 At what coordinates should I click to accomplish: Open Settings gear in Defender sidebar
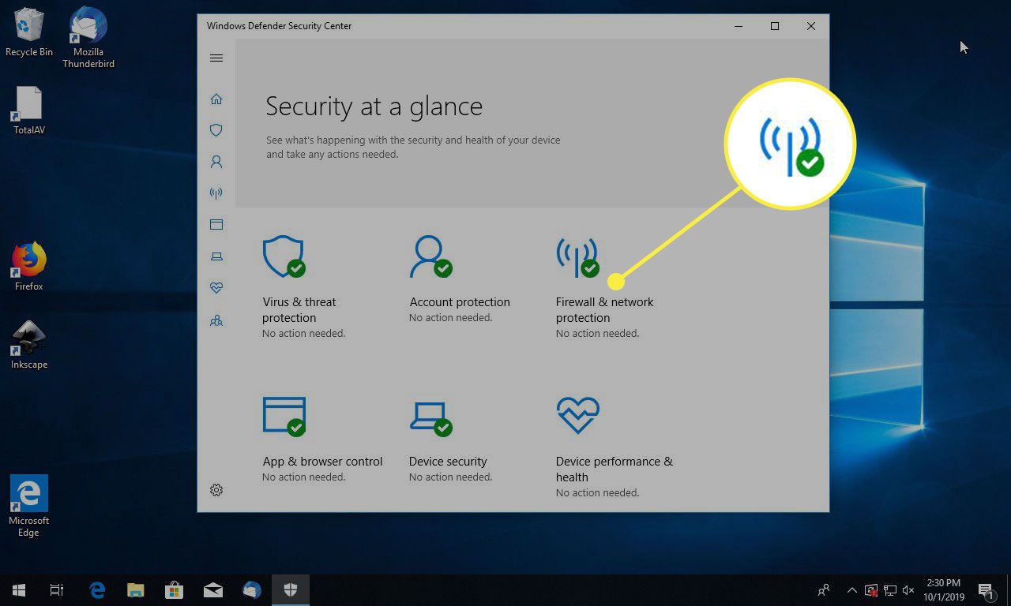[x=216, y=490]
